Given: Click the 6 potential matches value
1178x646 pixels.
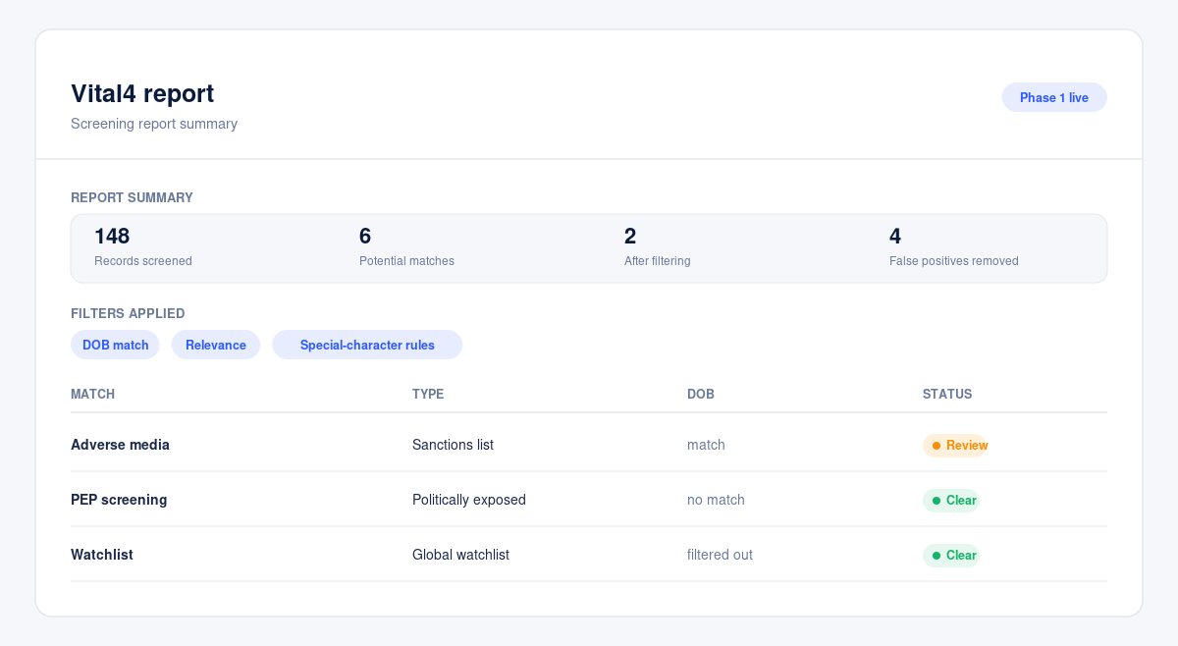Looking at the screenshot, I should click(365, 236).
